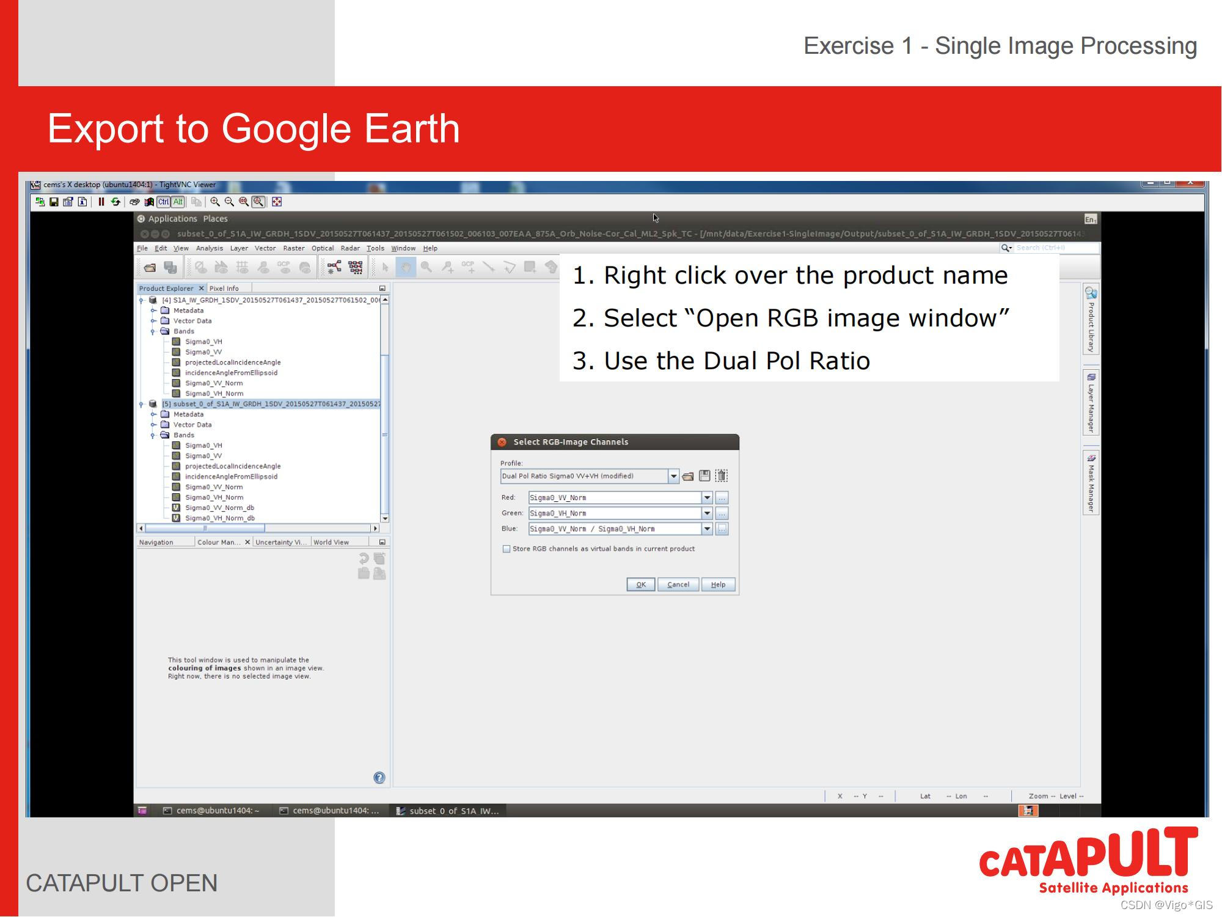
Task: Click the profile open folder icon
Action: tap(688, 476)
